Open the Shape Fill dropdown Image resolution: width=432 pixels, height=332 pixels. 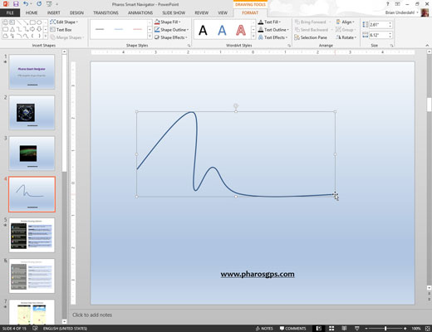[168, 22]
